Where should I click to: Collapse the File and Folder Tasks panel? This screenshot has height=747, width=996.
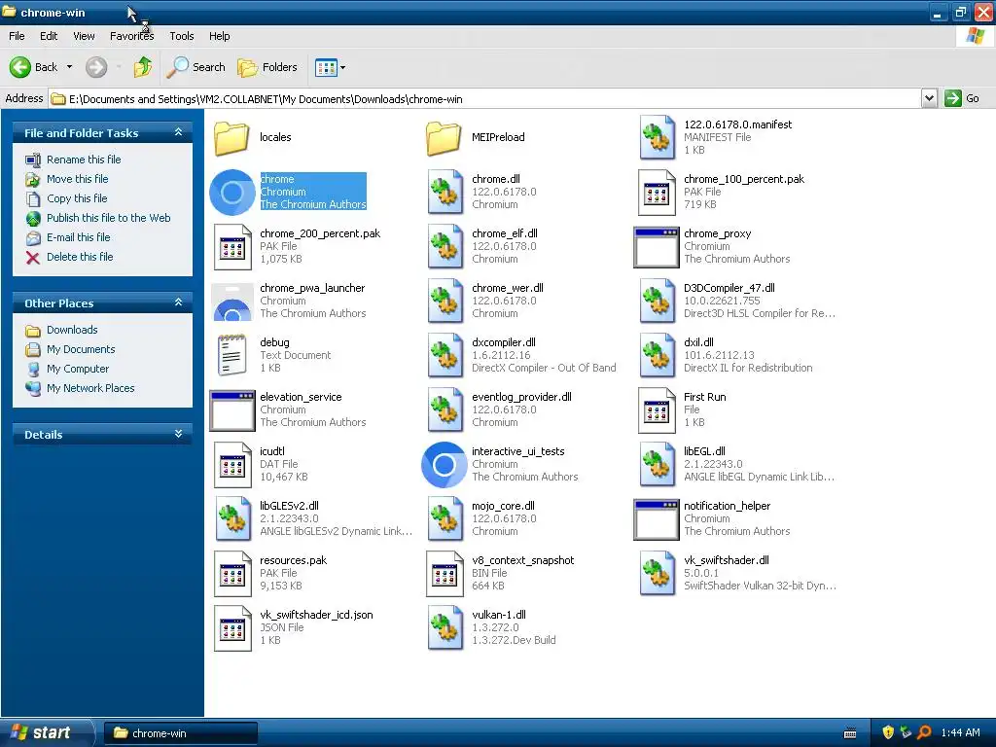click(179, 132)
